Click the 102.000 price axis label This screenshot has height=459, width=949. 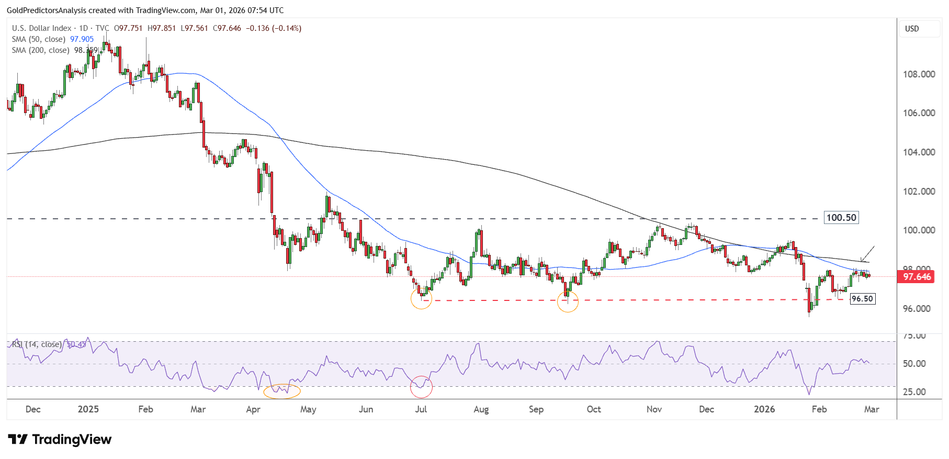(919, 192)
